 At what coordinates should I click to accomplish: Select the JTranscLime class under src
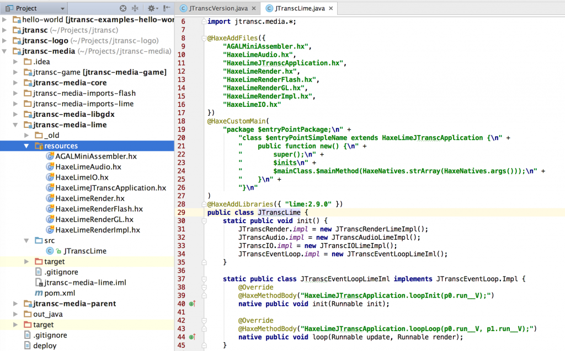85,251
